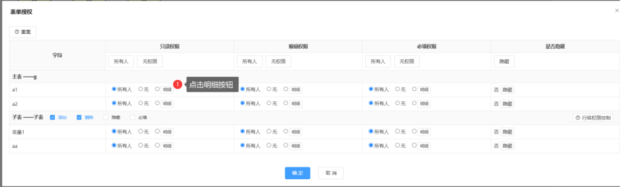Select 无 radio for a1 只读权限
This screenshot has width=624, height=187.
[x=141, y=89]
